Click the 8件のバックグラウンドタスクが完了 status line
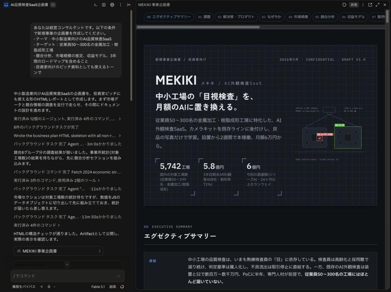 coord(46,127)
